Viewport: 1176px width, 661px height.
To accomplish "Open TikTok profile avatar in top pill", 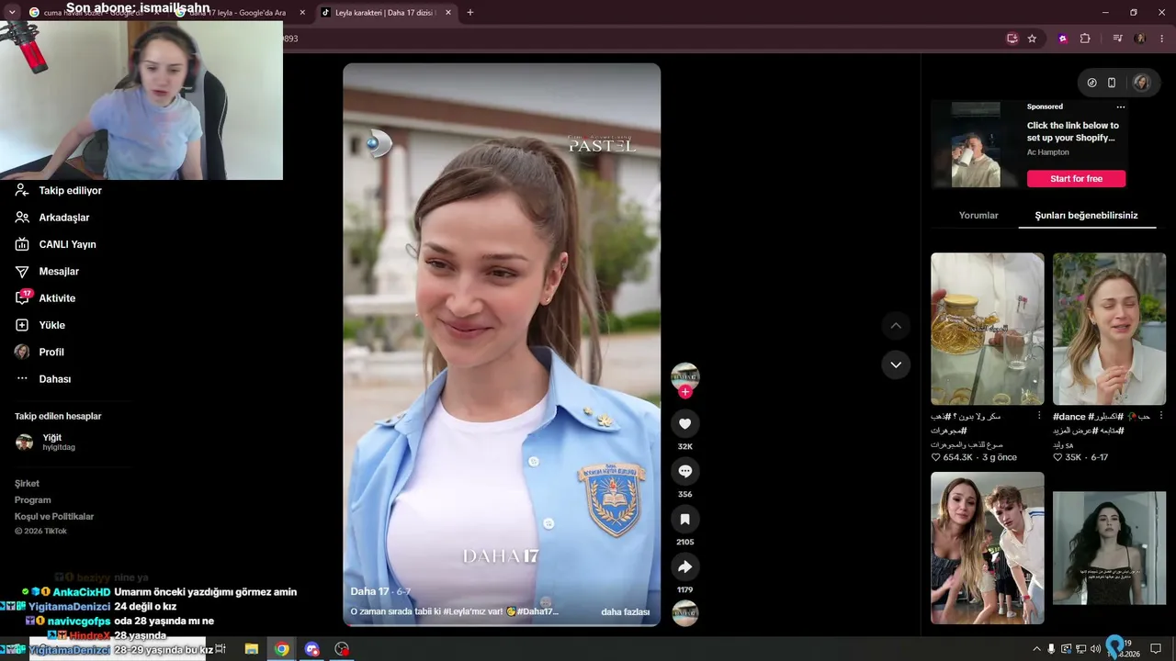I will [1141, 83].
